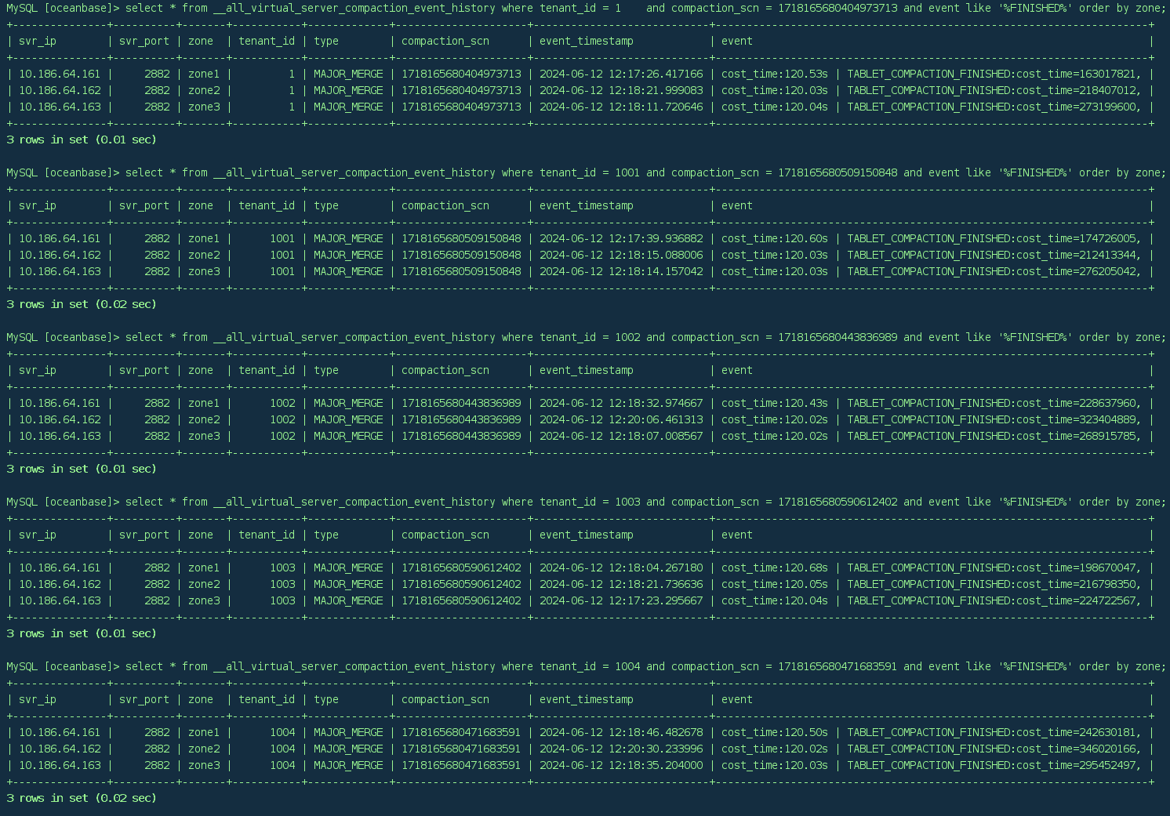This screenshot has height=816, width=1170.
Task: Click the first query's tenant_id = 1 command line
Action: pos(585,8)
